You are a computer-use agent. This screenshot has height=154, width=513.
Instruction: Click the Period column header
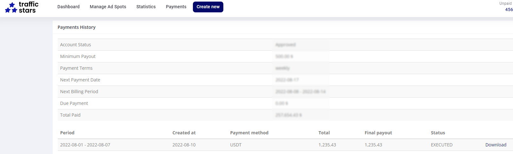click(67, 133)
